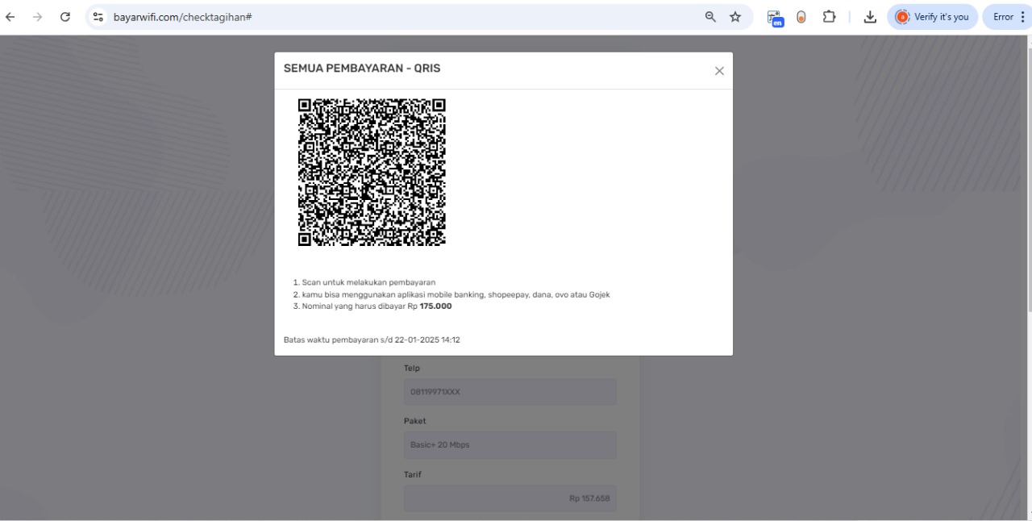Click the orange extension icon
The image size is (1032, 521).
[801, 17]
